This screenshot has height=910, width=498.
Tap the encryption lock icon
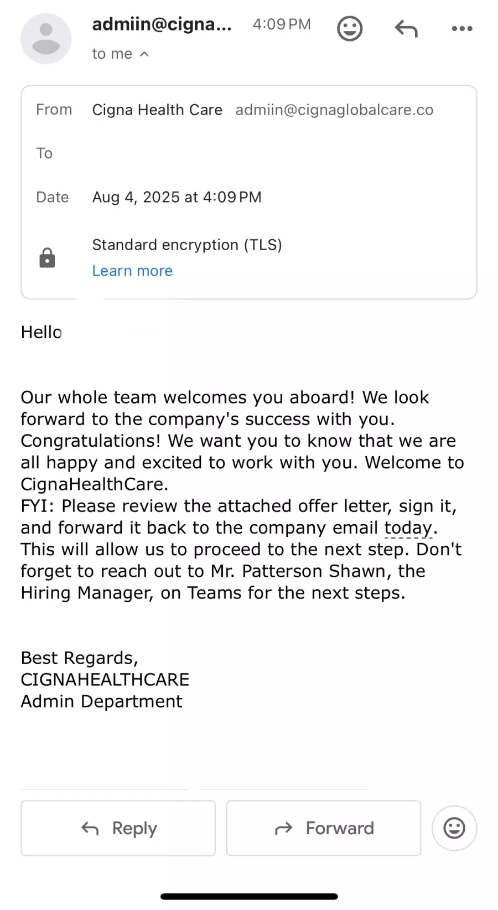click(47, 258)
